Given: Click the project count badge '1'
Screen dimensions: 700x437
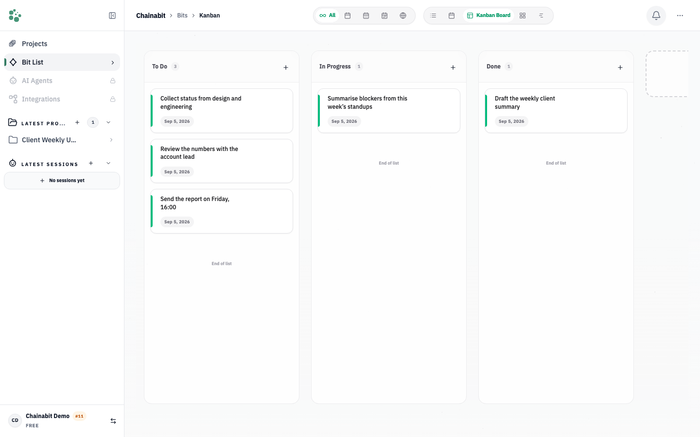Looking at the screenshot, I should coord(93,122).
